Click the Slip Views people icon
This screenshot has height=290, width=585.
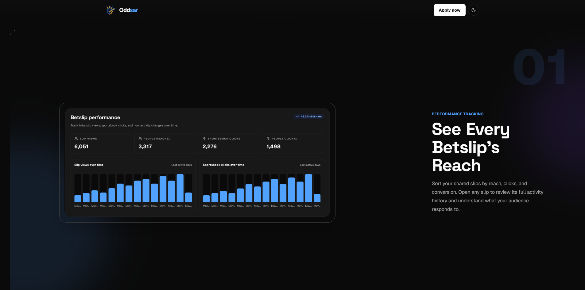[x=76, y=139]
